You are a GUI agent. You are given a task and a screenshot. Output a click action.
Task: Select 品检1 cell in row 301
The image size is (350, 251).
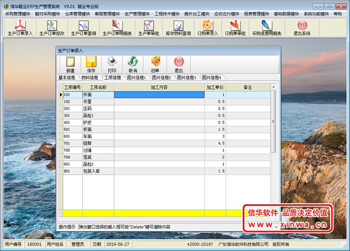(98, 116)
